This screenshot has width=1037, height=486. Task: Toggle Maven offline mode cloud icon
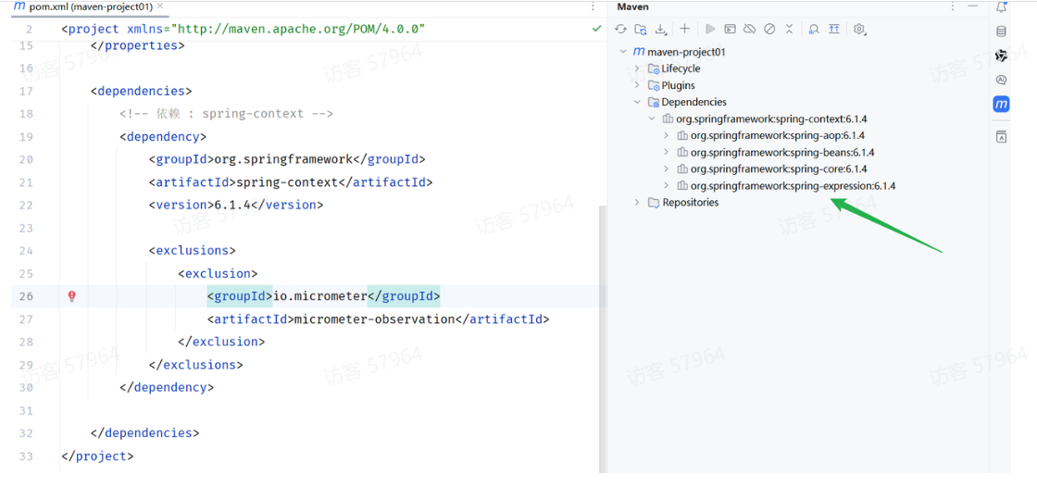tap(749, 29)
